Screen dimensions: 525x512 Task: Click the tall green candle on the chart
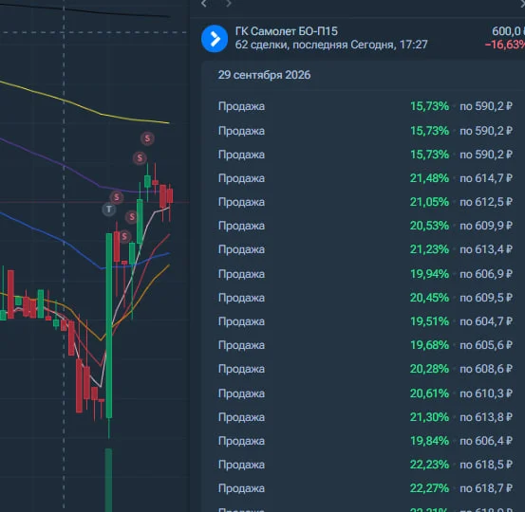(x=109, y=326)
